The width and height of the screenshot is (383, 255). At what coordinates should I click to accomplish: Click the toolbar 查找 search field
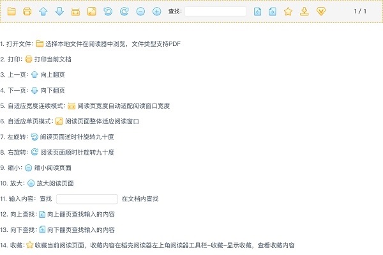[216, 12]
